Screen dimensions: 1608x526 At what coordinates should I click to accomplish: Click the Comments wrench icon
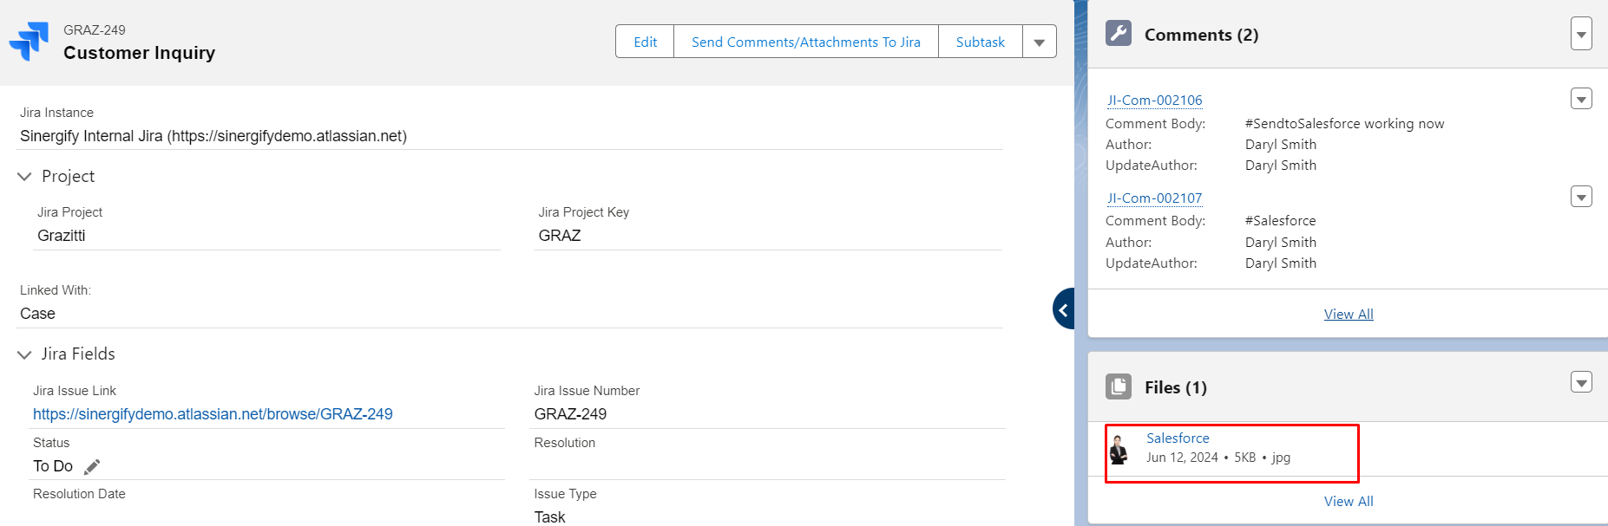coord(1119,34)
